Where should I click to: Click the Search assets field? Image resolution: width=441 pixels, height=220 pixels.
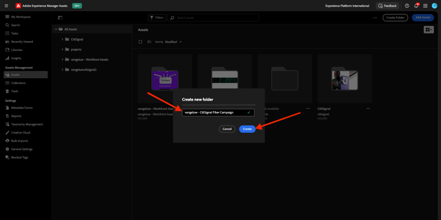[213, 18]
